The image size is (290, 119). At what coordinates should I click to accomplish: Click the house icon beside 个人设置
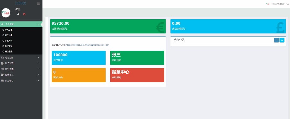(2, 24)
